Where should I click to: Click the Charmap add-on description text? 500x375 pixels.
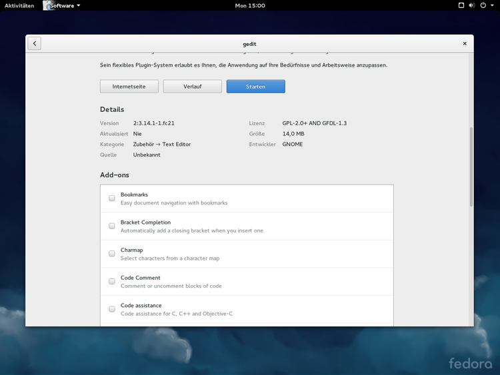(x=169, y=258)
